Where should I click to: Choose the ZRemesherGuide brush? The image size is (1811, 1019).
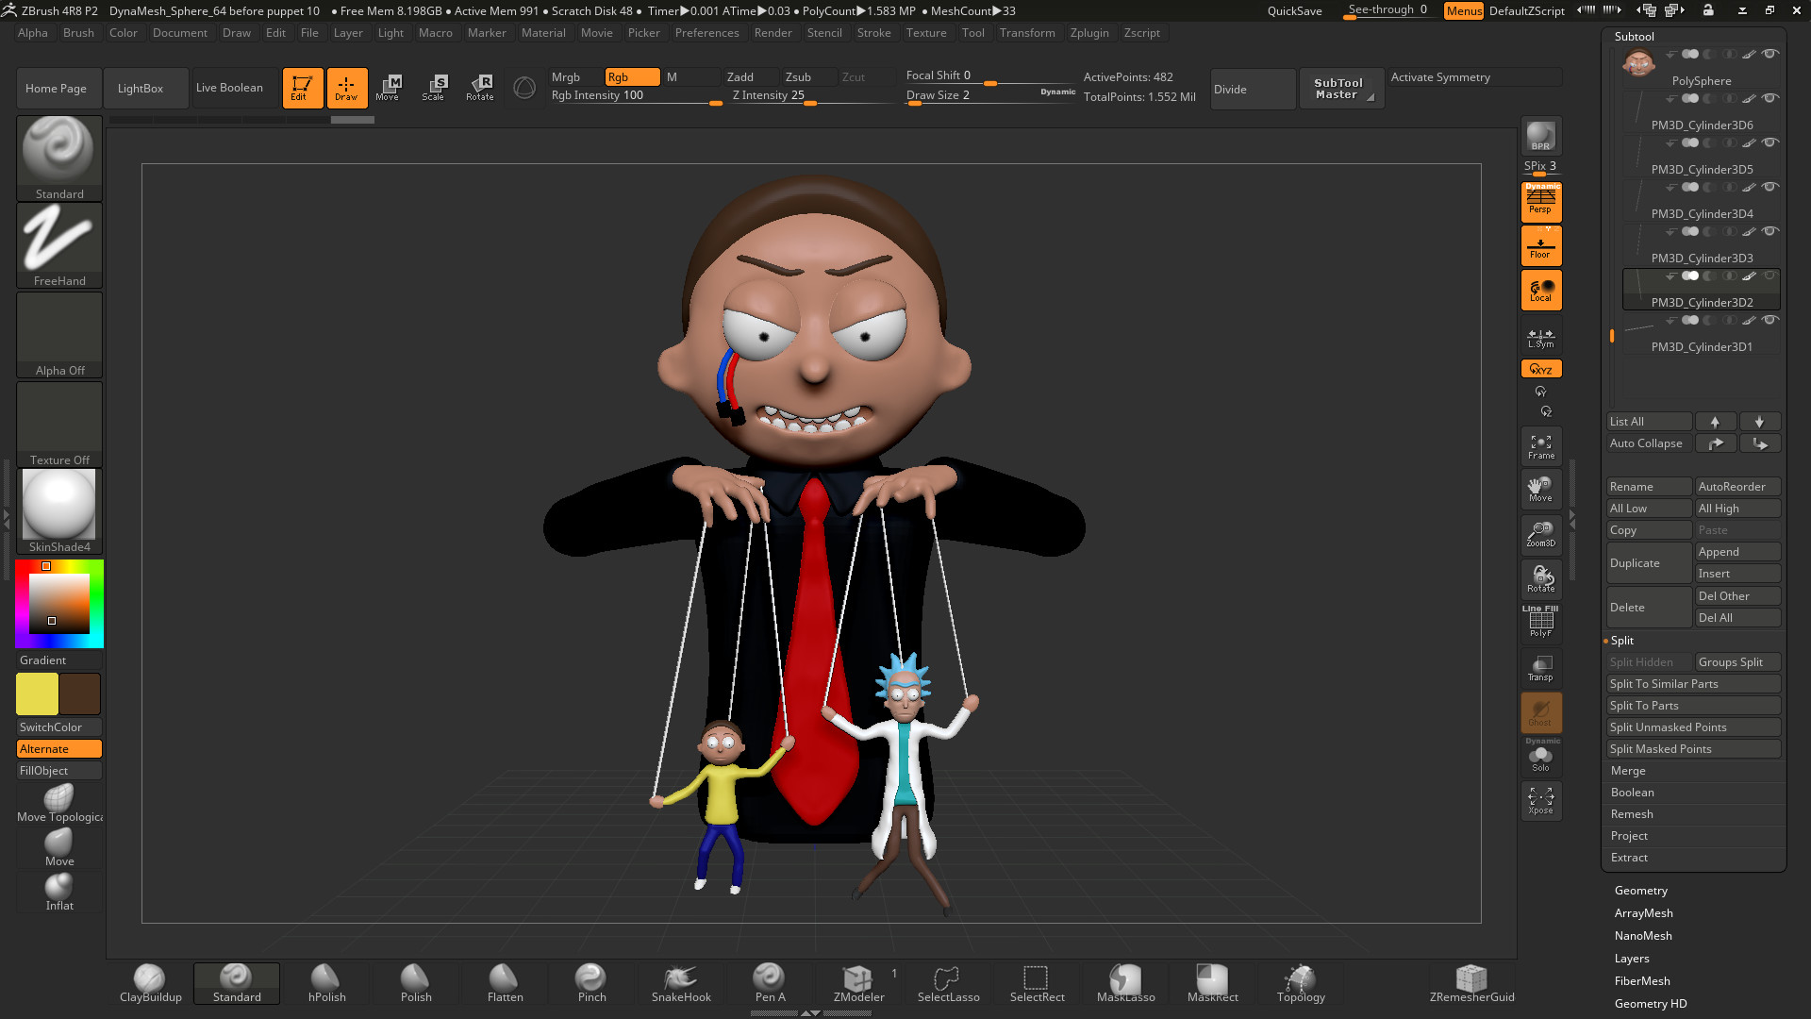click(1471, 983)
